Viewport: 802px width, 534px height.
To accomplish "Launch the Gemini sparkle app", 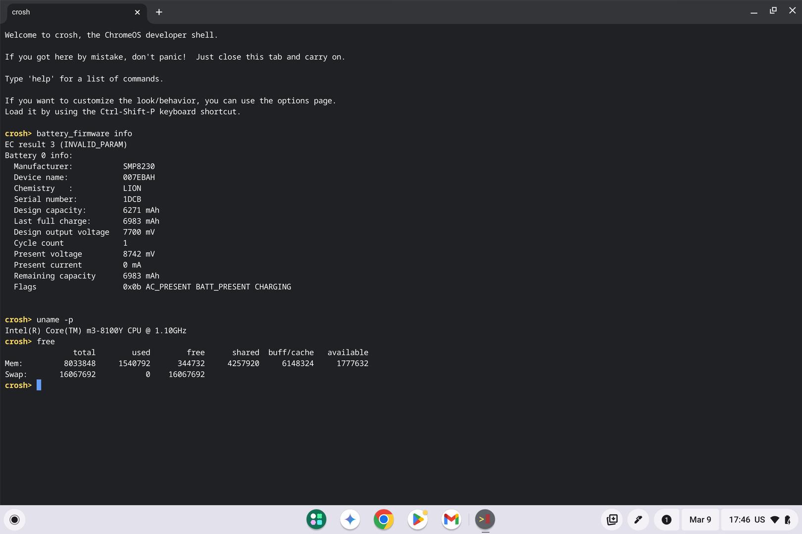I will 350,520.
